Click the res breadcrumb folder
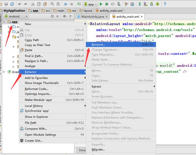 coord(72,11)
